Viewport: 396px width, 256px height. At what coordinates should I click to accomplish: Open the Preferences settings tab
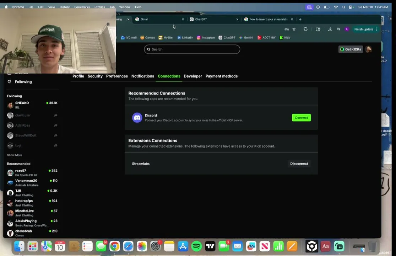pyautogui.click(x=117, y=76)
